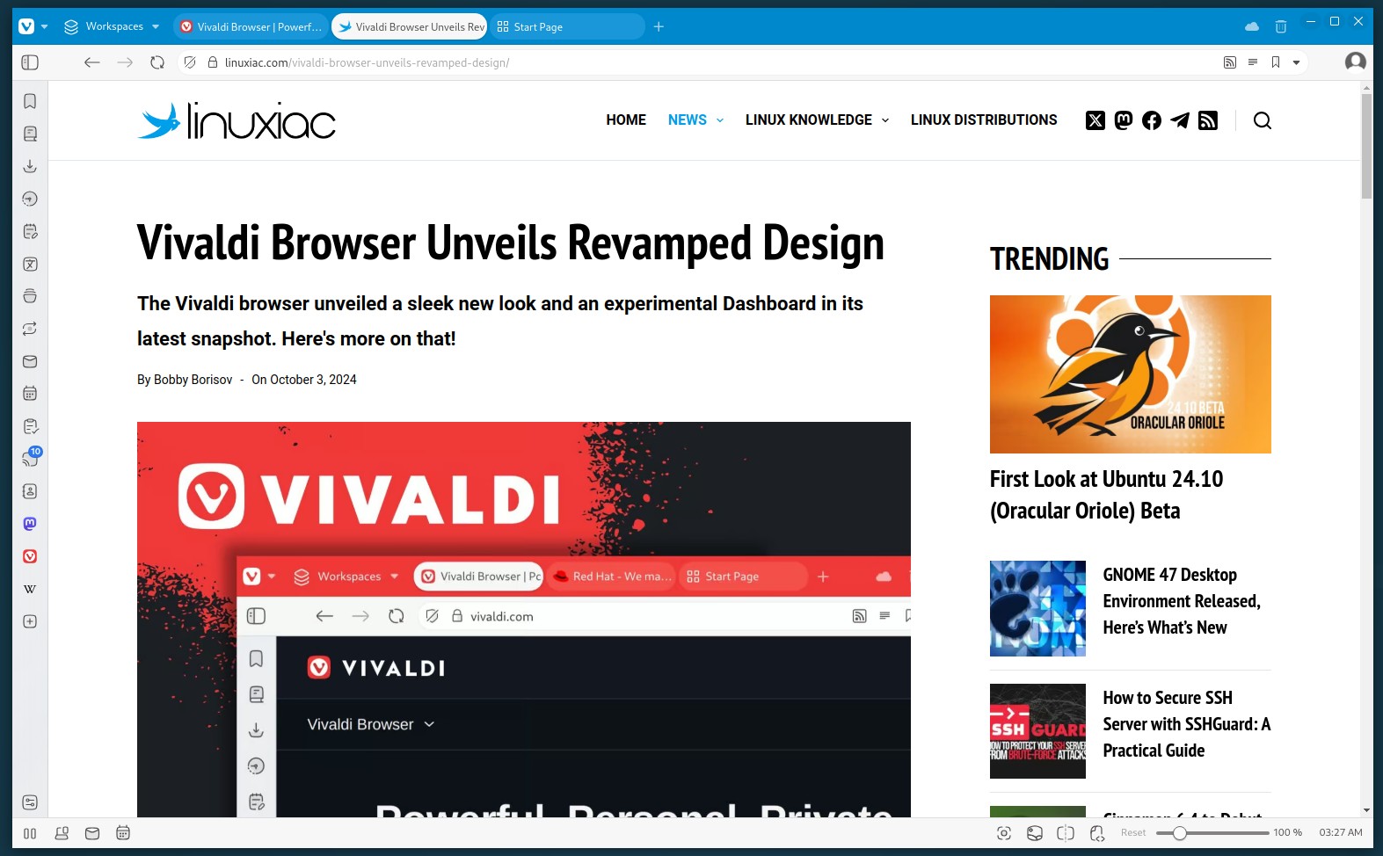Open GNOME 47 Desktop Environment article
Screen dimensions: 1383x856
(1182, 601)
